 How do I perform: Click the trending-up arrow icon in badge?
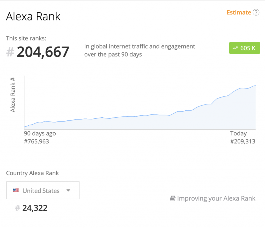(235, 48)
